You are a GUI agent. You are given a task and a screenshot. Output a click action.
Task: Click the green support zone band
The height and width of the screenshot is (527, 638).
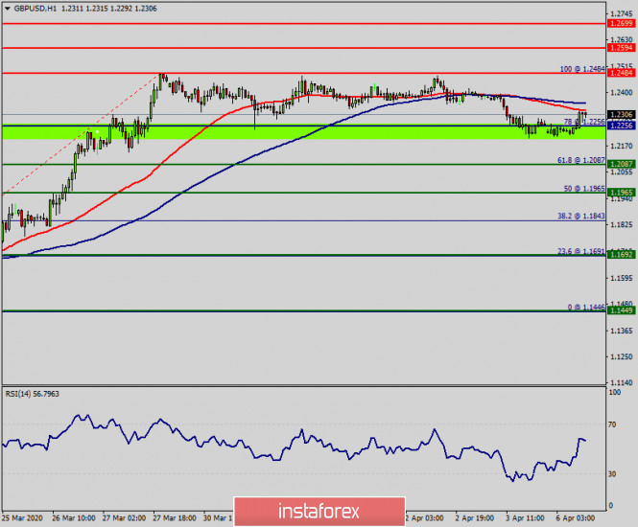click(288, 132)
